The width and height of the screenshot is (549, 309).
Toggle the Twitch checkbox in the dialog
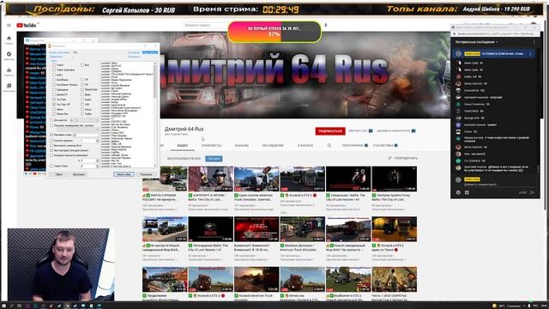[x=54, y=65]
